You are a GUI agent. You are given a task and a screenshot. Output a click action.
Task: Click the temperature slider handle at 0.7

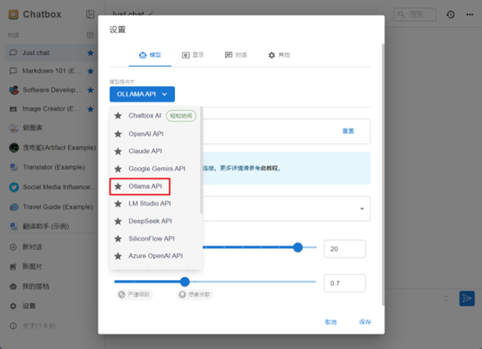click(x=184, y=281)
